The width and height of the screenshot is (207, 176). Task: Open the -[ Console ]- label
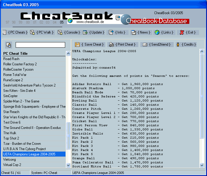pyautogui.click(x=72, y=32)
